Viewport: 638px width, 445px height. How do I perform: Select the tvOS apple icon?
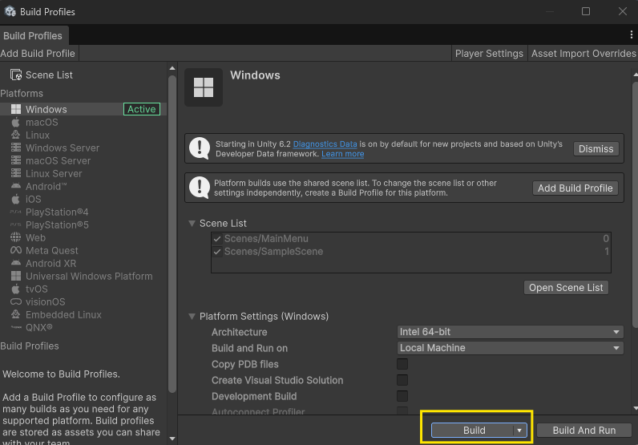(16, 289)
